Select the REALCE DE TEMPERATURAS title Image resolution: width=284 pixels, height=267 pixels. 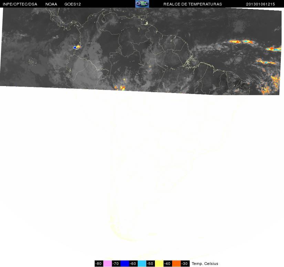pyautogui.click(x=193, y=4)
